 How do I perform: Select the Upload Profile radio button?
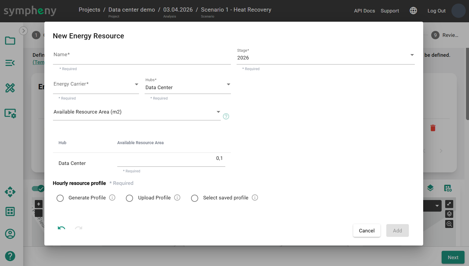[x=129, y=198]
